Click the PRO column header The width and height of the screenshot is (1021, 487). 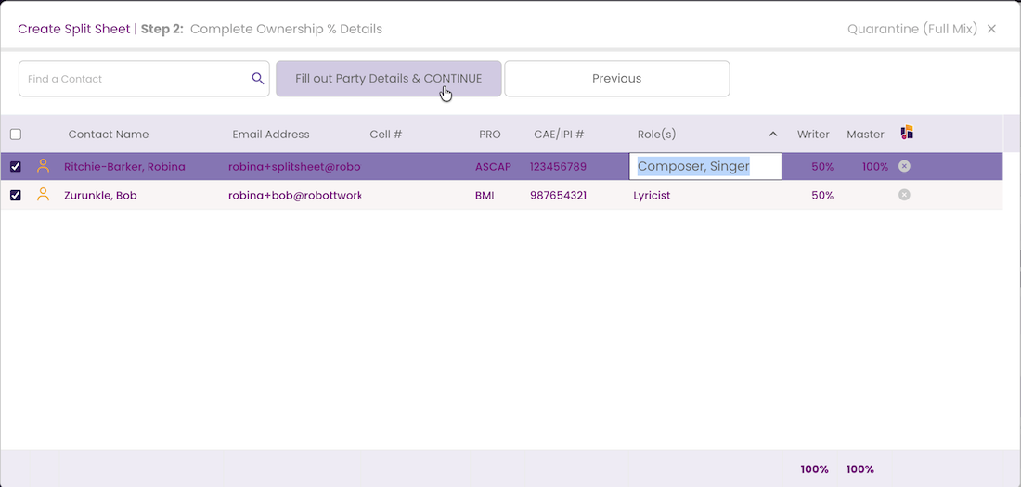pyautogui.click(x=490, y=135)
